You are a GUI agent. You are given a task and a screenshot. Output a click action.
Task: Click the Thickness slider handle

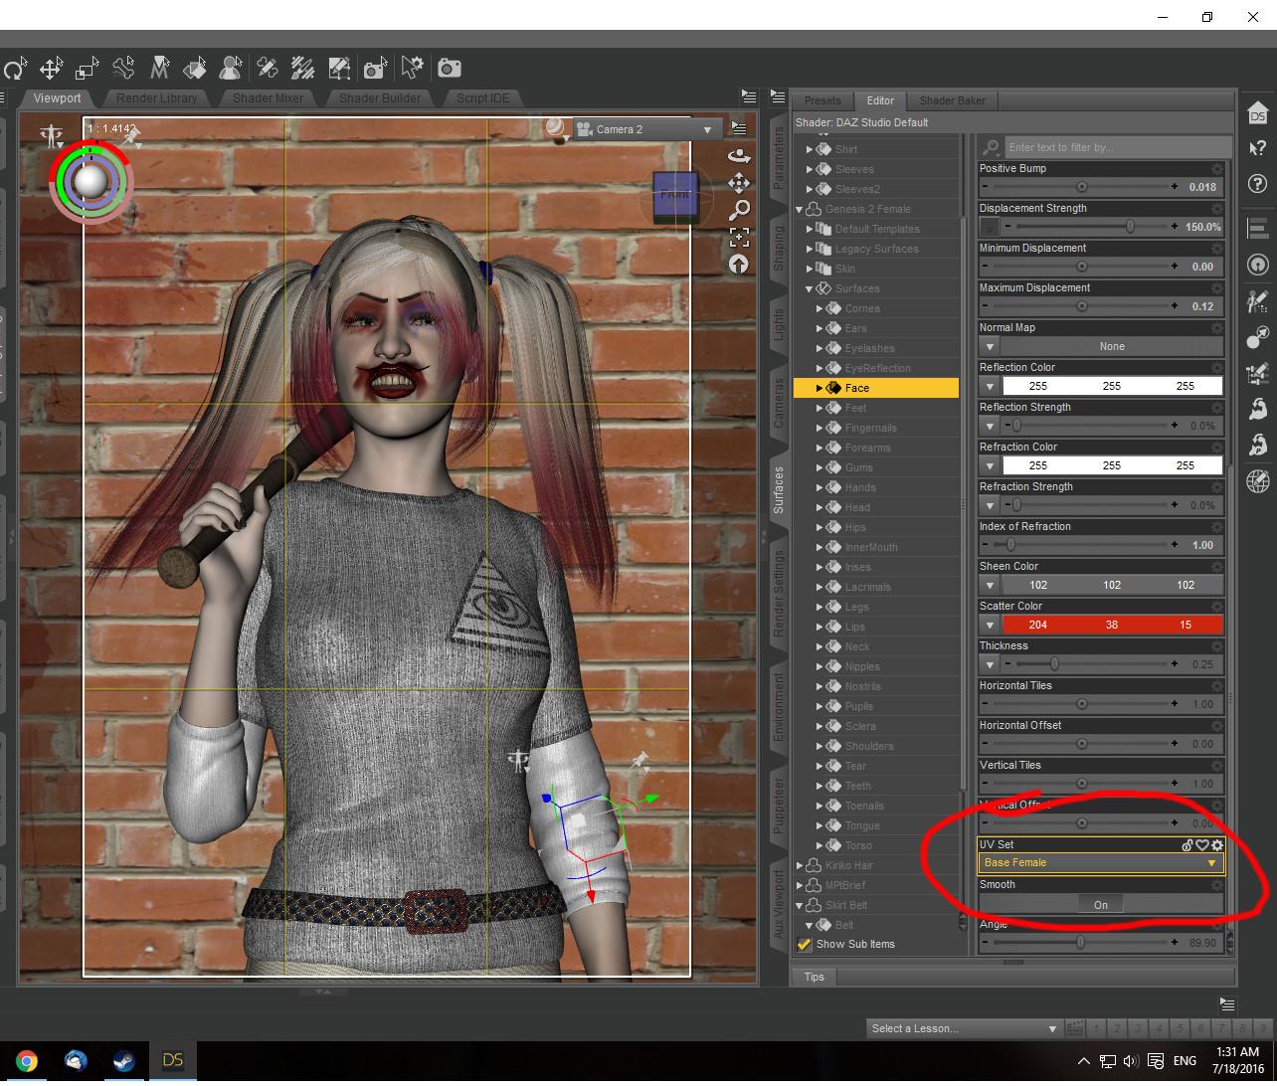coord(1054,664)
